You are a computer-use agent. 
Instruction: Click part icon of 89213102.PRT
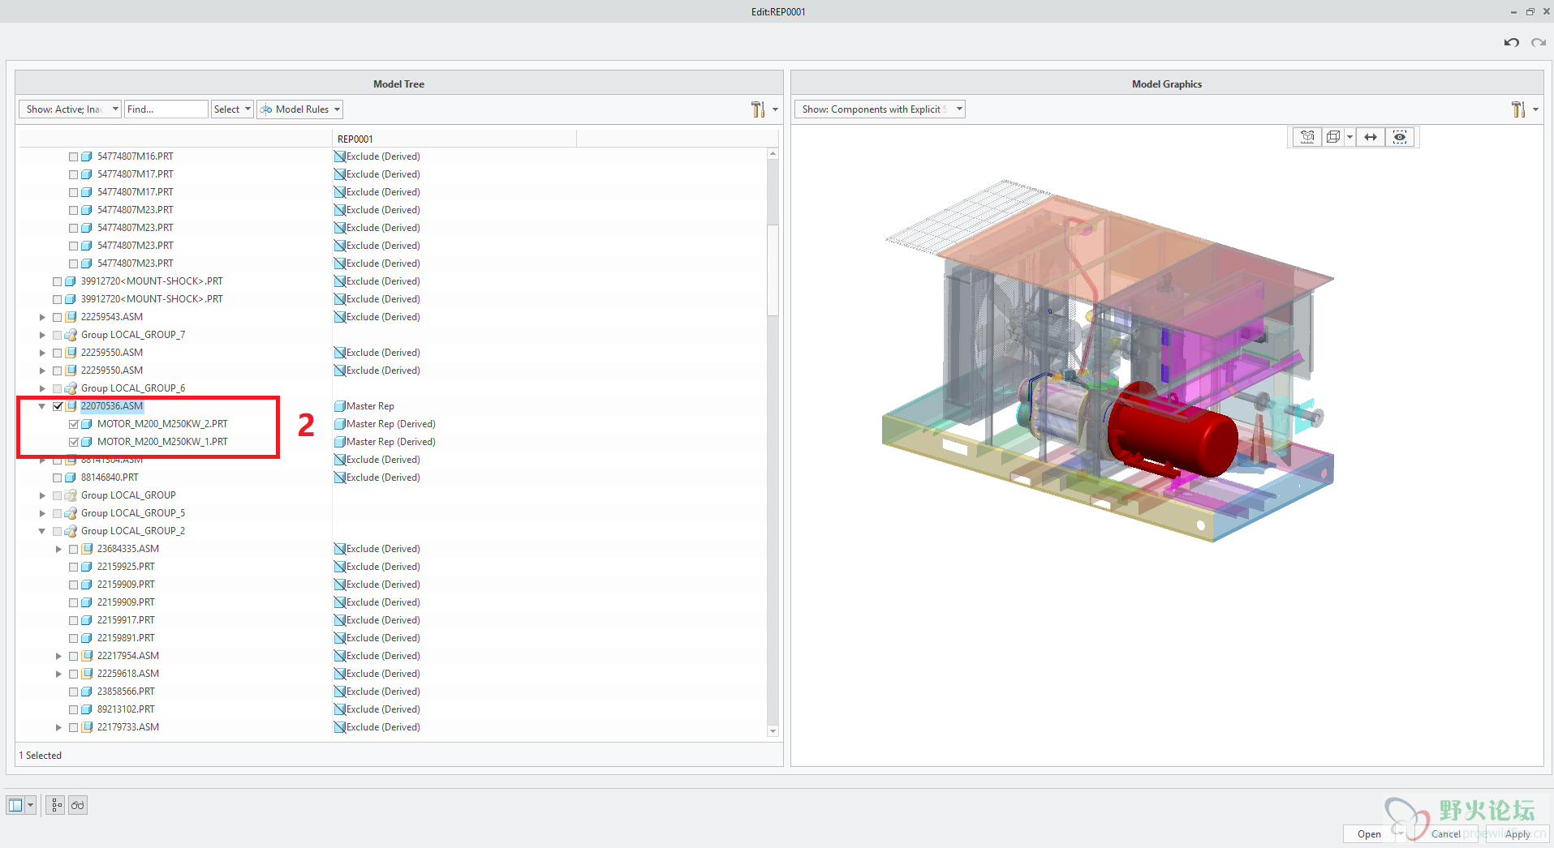point(87,709)
